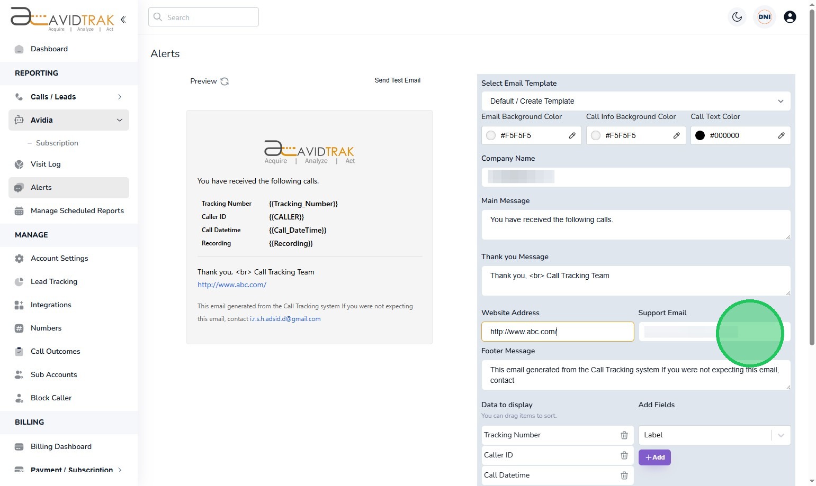Open Manage Scheduled Reports page
The height and width of the screenshot is (486, 816).
[77, 210]
